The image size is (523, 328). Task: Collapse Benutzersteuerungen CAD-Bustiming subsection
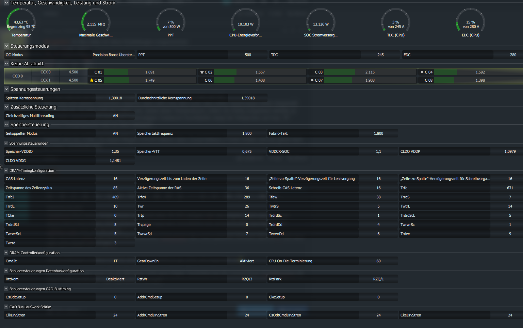pos(6,289)
